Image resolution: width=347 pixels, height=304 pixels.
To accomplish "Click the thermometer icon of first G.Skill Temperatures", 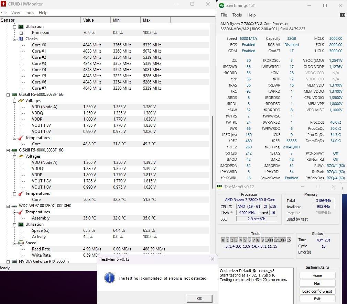I will click(21, 138).
